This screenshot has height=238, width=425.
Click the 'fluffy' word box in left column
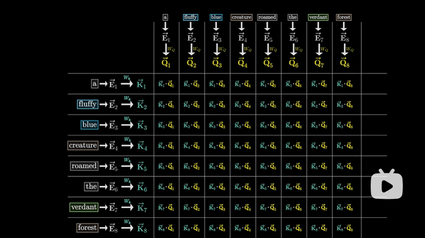(x=87, y=104)
